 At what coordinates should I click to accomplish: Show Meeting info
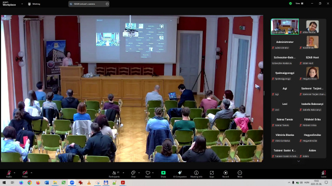(196, 174)
